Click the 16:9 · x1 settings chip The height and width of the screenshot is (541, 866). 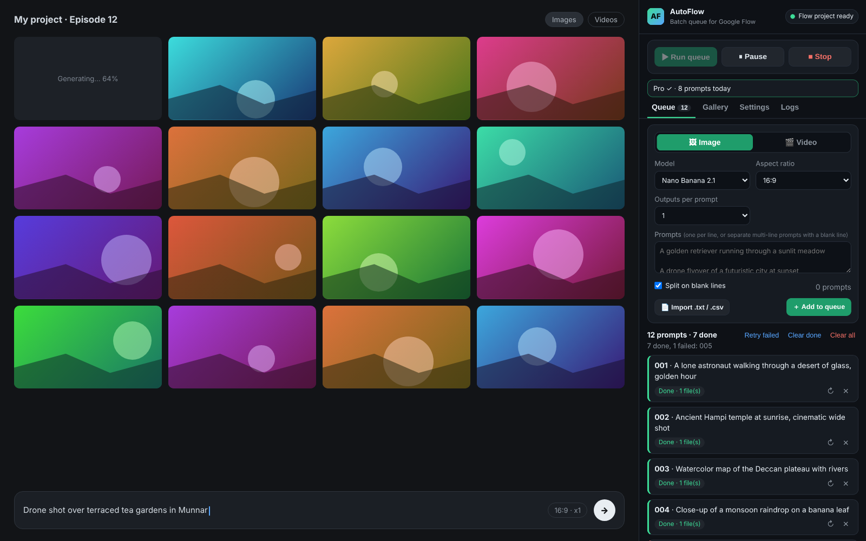tap(567, 510)
